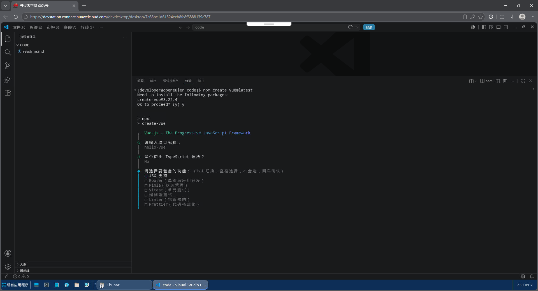Toggle the primary side bar visibility

tap(484, 27)
